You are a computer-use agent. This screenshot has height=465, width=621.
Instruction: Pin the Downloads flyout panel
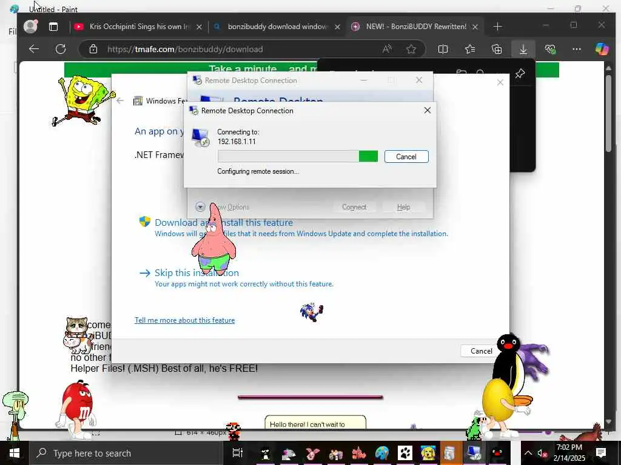click(520, 73)
